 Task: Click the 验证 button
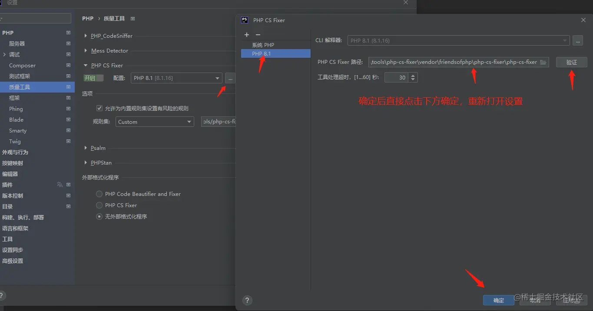[571, 62]
